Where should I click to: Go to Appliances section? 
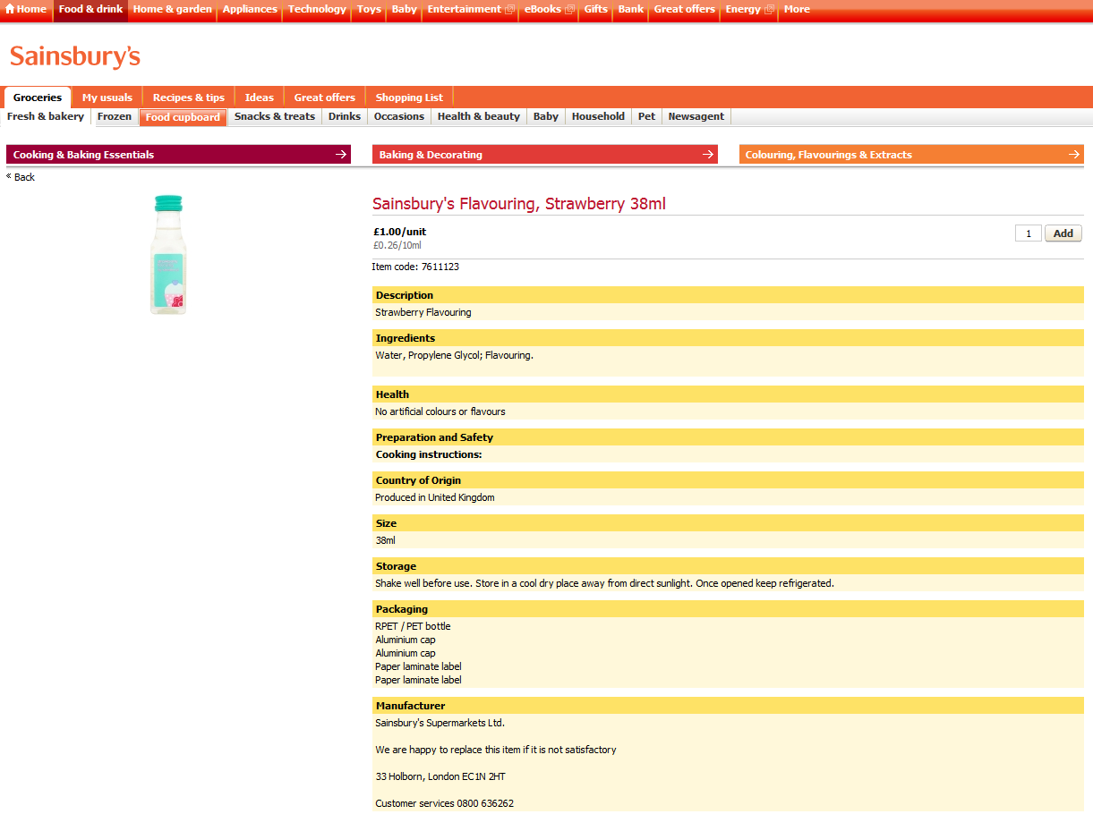point(250,9)
